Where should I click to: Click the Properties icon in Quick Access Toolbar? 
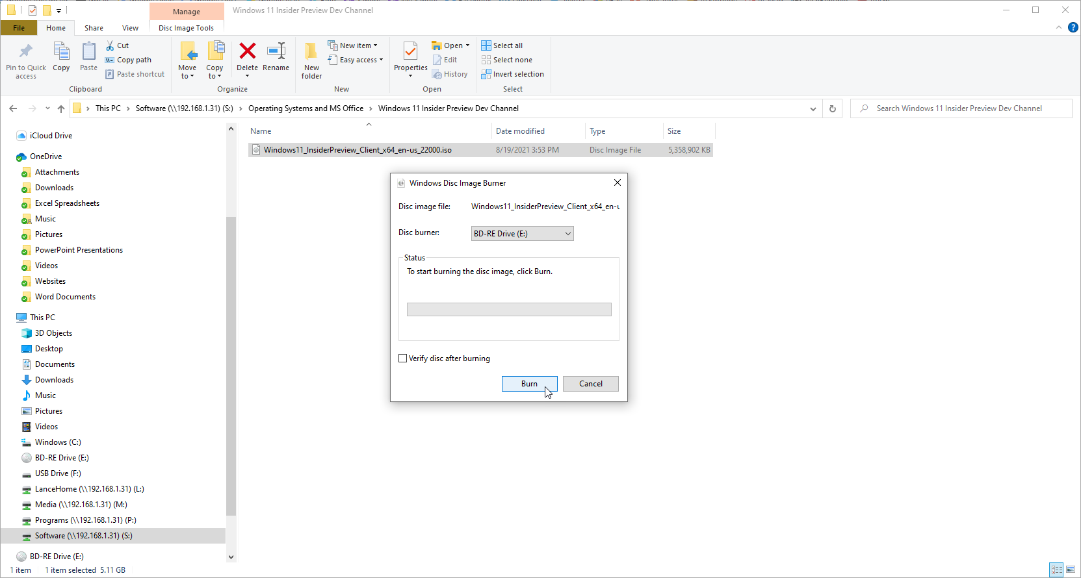(x=33, y=10)
